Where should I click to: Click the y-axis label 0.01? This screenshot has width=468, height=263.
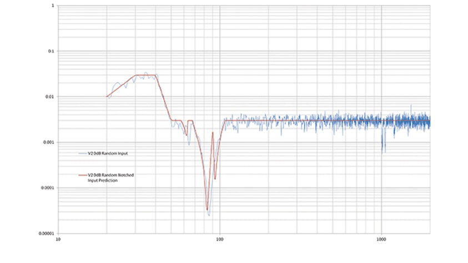50,97
